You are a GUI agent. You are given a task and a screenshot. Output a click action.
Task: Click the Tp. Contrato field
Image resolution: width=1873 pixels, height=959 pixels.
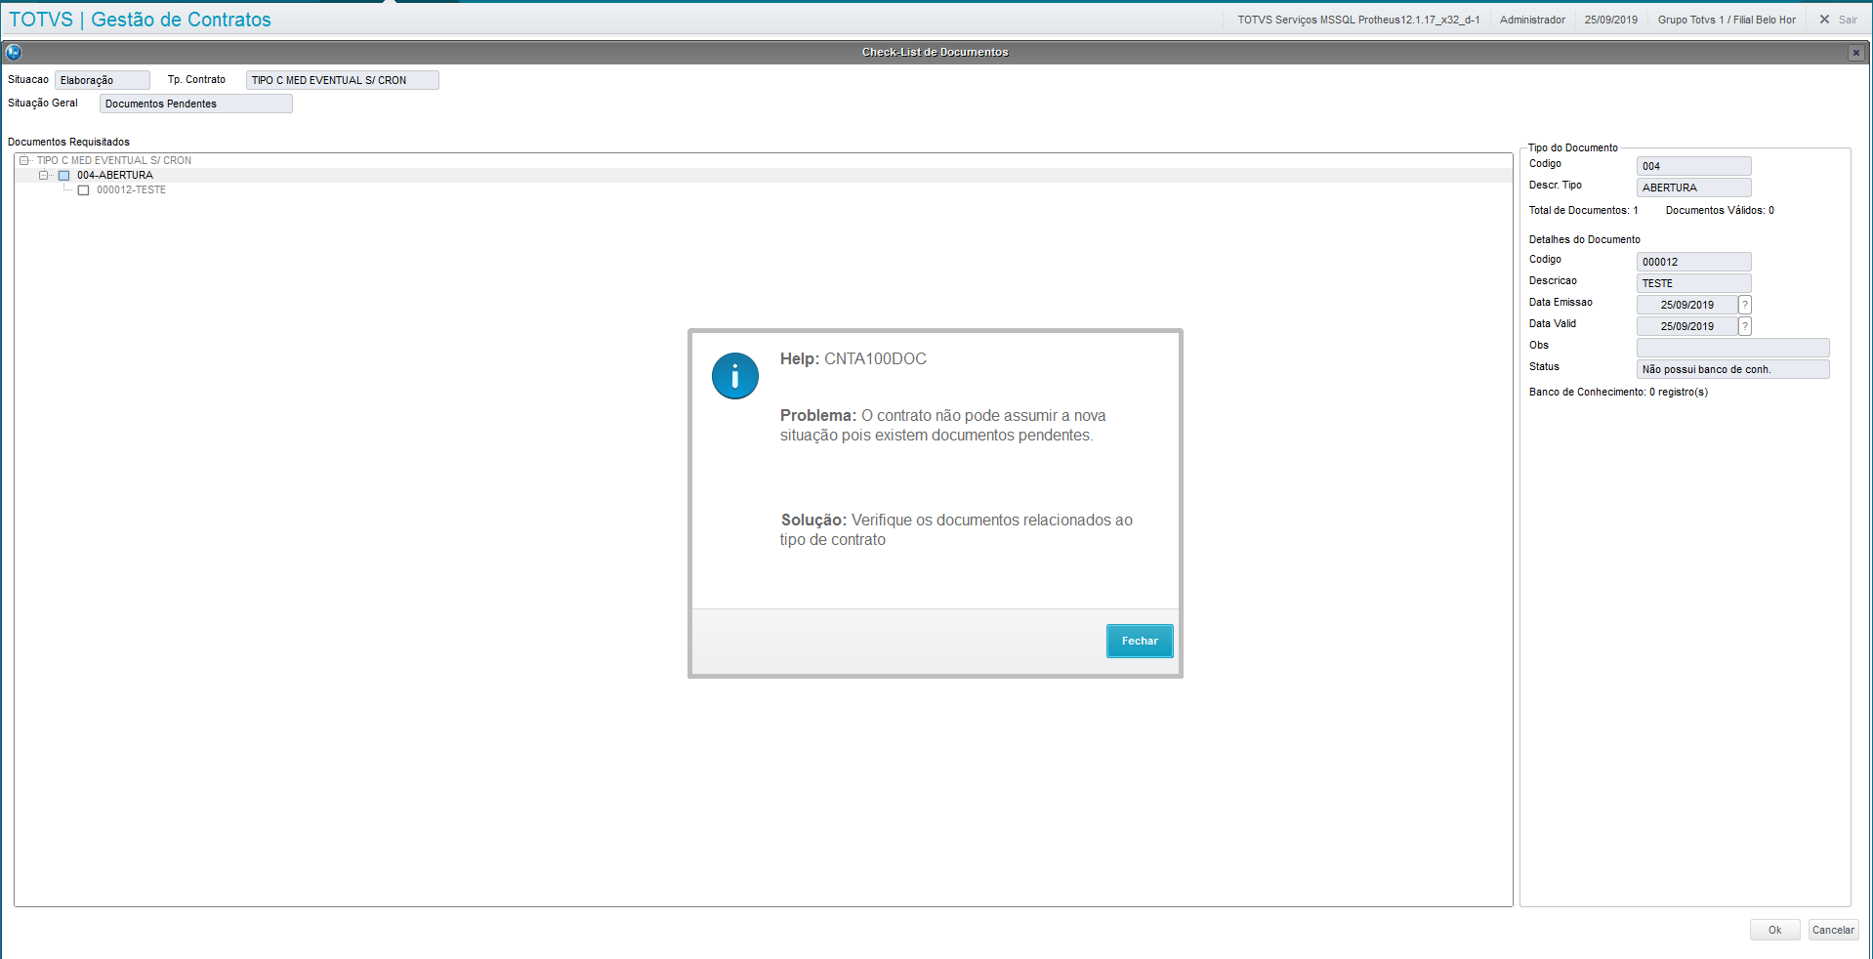pos(343,80)
